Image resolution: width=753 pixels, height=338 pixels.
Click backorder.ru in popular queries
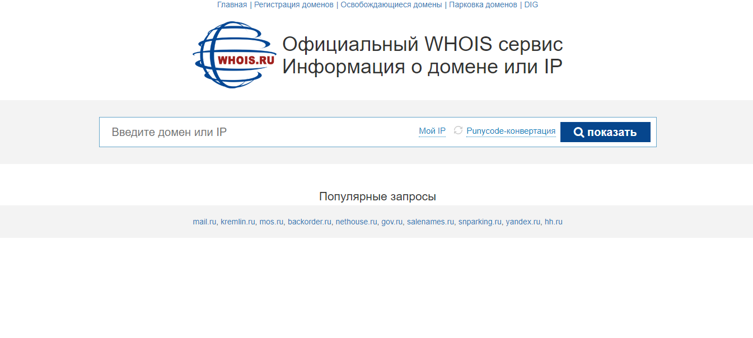point(310,222)
